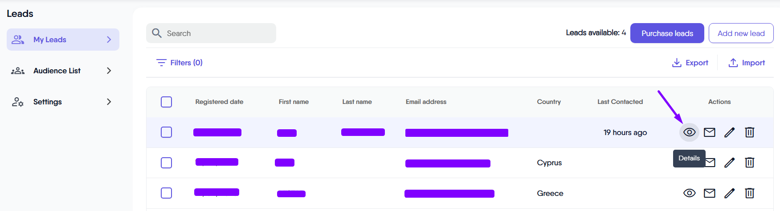Delete the Cyprus lead with trash icon
The image size is (780, 211).
click(750, 163)
